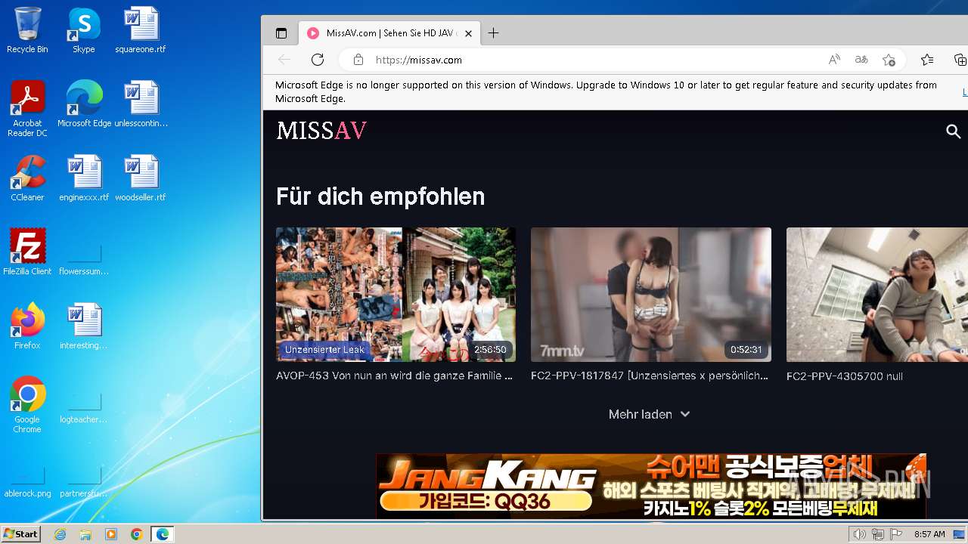Open the Recycle Bin desktop icon
The image size is (968, 544).
pos(27,31)
